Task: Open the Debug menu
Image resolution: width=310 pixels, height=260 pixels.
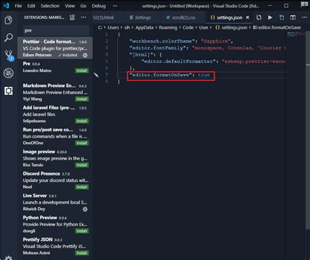Action: tap(99, 6)
